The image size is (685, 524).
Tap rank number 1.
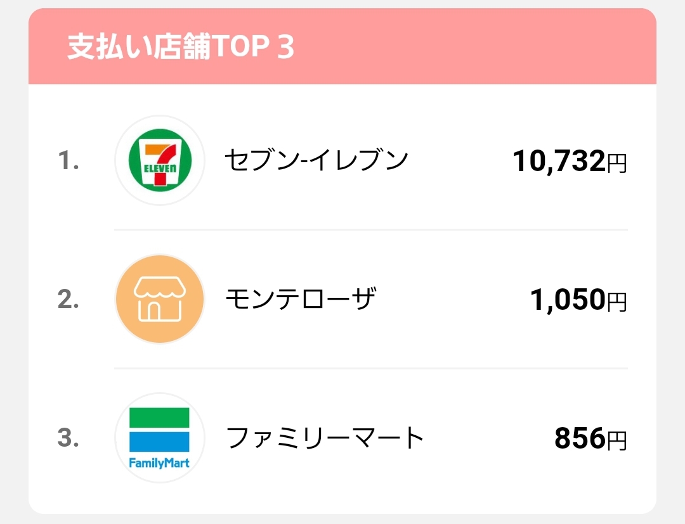point(68,160)
